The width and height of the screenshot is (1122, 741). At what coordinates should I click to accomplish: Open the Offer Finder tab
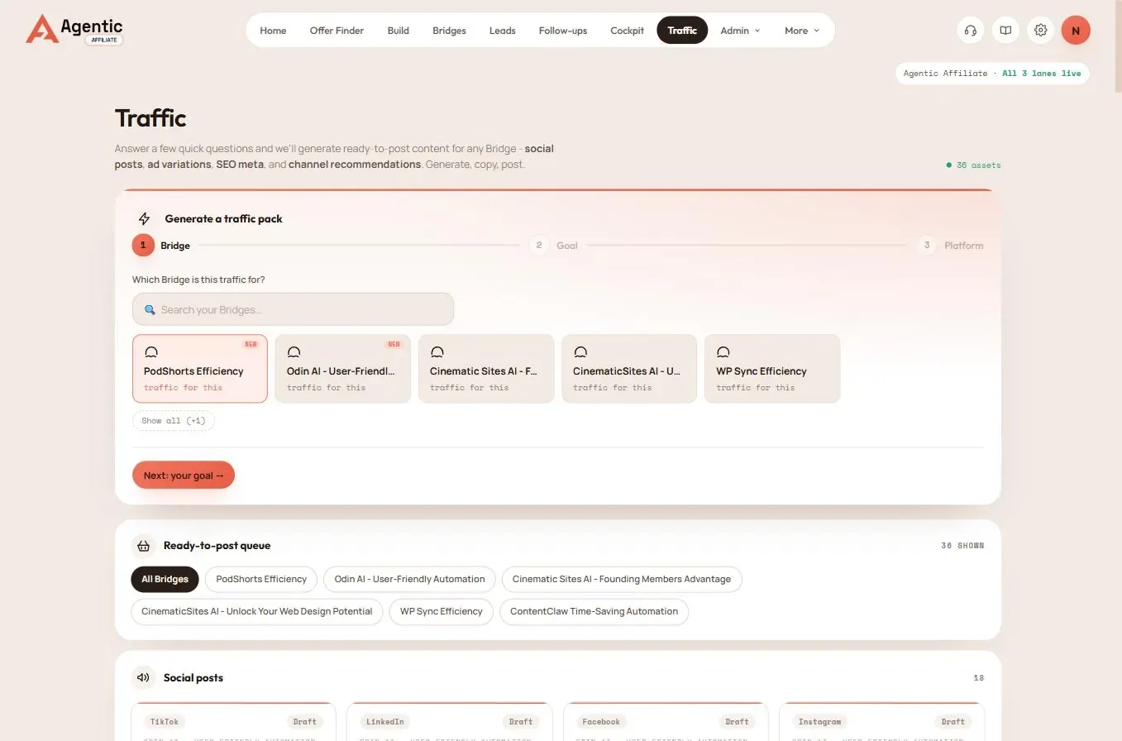(x=337, y=31)
